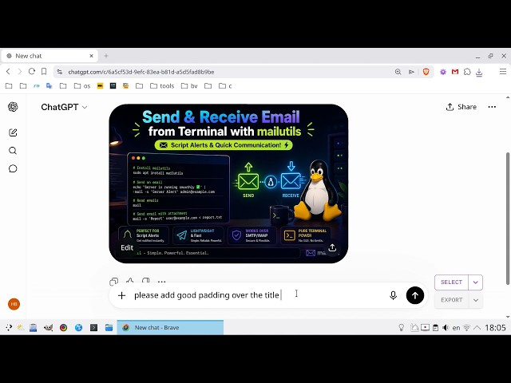Open the c bookmarks folder
The height and width of the screenshot is (383, 511).
point(225,86)
